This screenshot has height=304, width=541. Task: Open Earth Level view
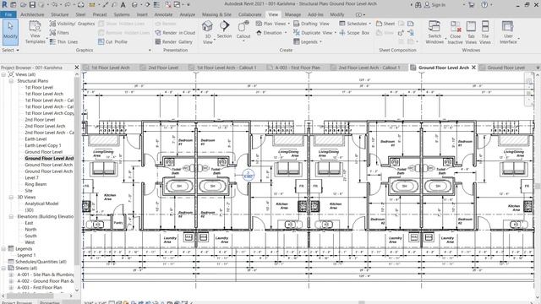click(36, 138)
